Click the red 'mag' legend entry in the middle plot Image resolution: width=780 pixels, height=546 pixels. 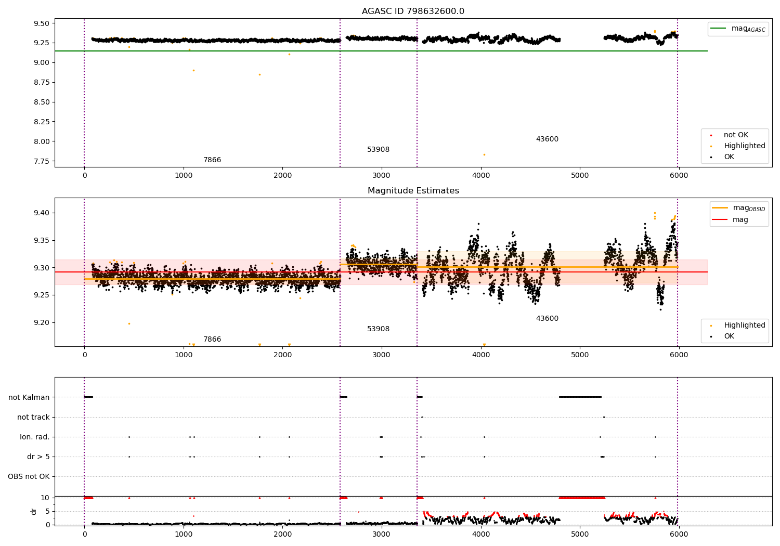click(x=730, y=220)
